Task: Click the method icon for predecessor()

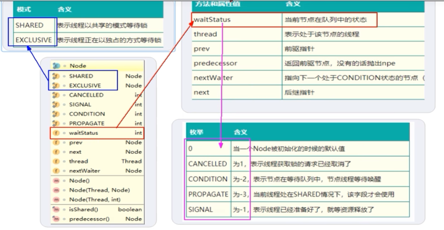Action: point(57,219)
